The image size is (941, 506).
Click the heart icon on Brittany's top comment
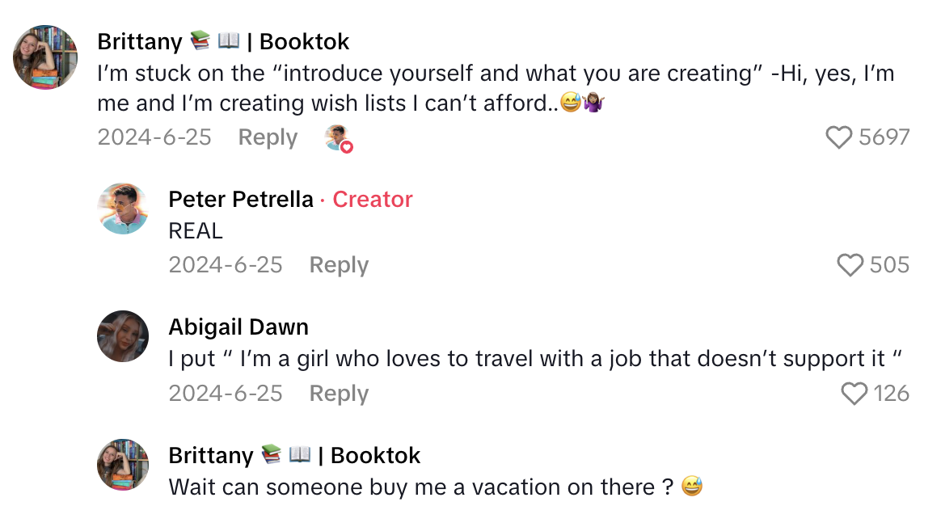841,137
